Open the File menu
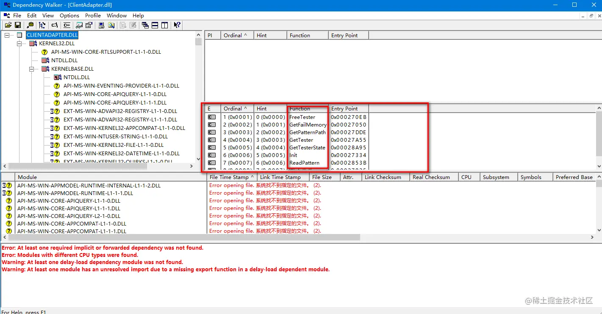The image size is (602, 314). click(x=17, y=15)
